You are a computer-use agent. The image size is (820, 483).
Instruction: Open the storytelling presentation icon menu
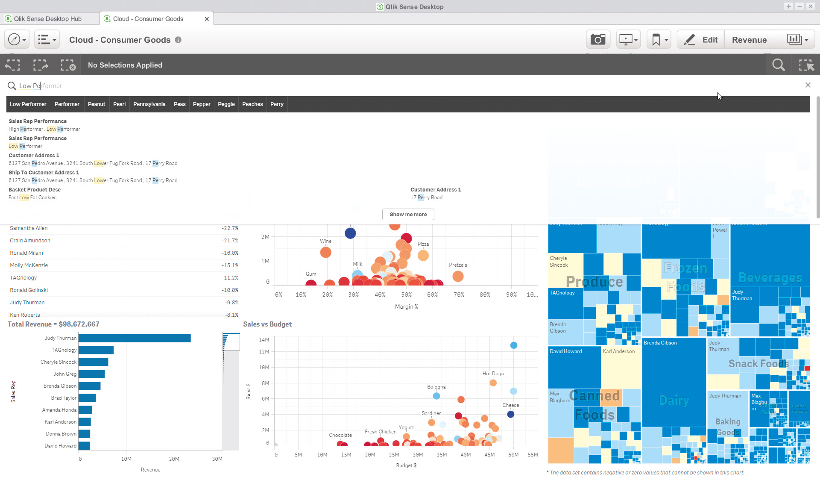628,40
